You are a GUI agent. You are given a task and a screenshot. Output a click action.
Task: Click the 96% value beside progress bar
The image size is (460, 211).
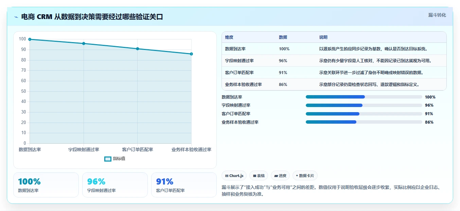[x=429, y=105]
